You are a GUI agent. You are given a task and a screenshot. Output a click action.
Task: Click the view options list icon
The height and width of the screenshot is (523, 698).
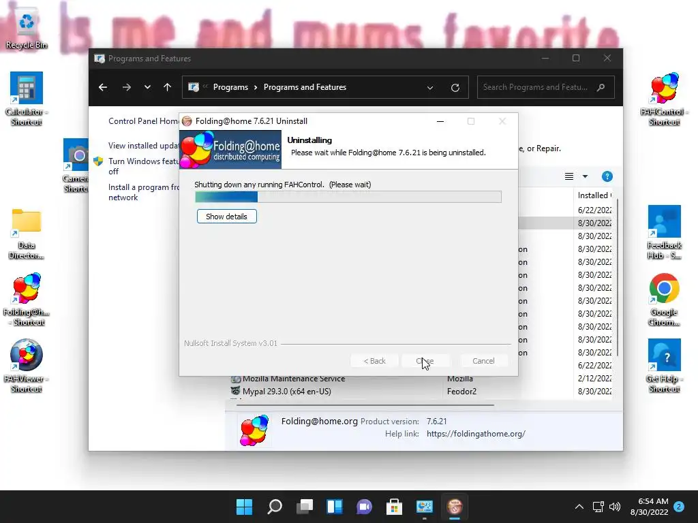[569, 176]
